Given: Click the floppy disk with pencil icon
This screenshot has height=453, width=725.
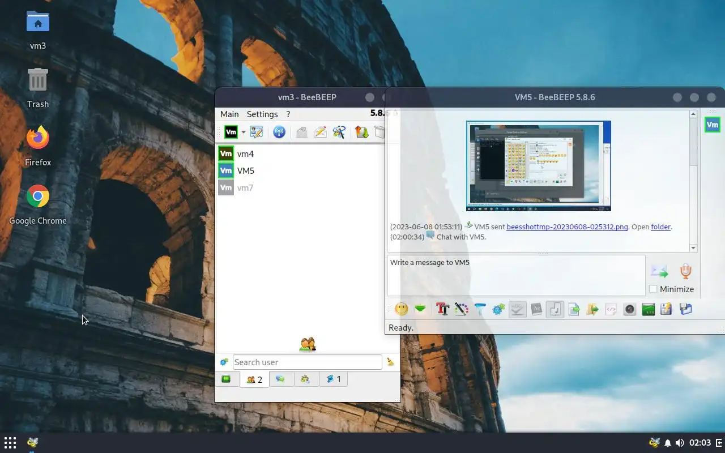Looking at the screenshot, I should point(667,309).
